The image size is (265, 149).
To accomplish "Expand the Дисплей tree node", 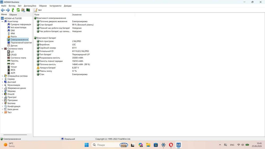I will point(2,82).
